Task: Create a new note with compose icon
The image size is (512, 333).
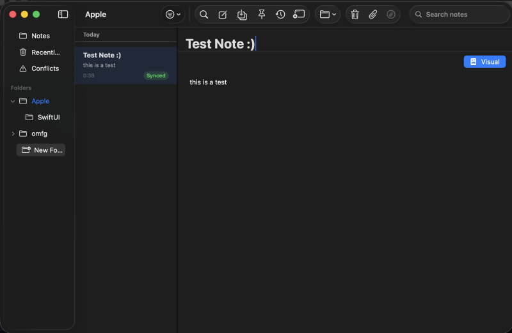Action: coord(223,14)
